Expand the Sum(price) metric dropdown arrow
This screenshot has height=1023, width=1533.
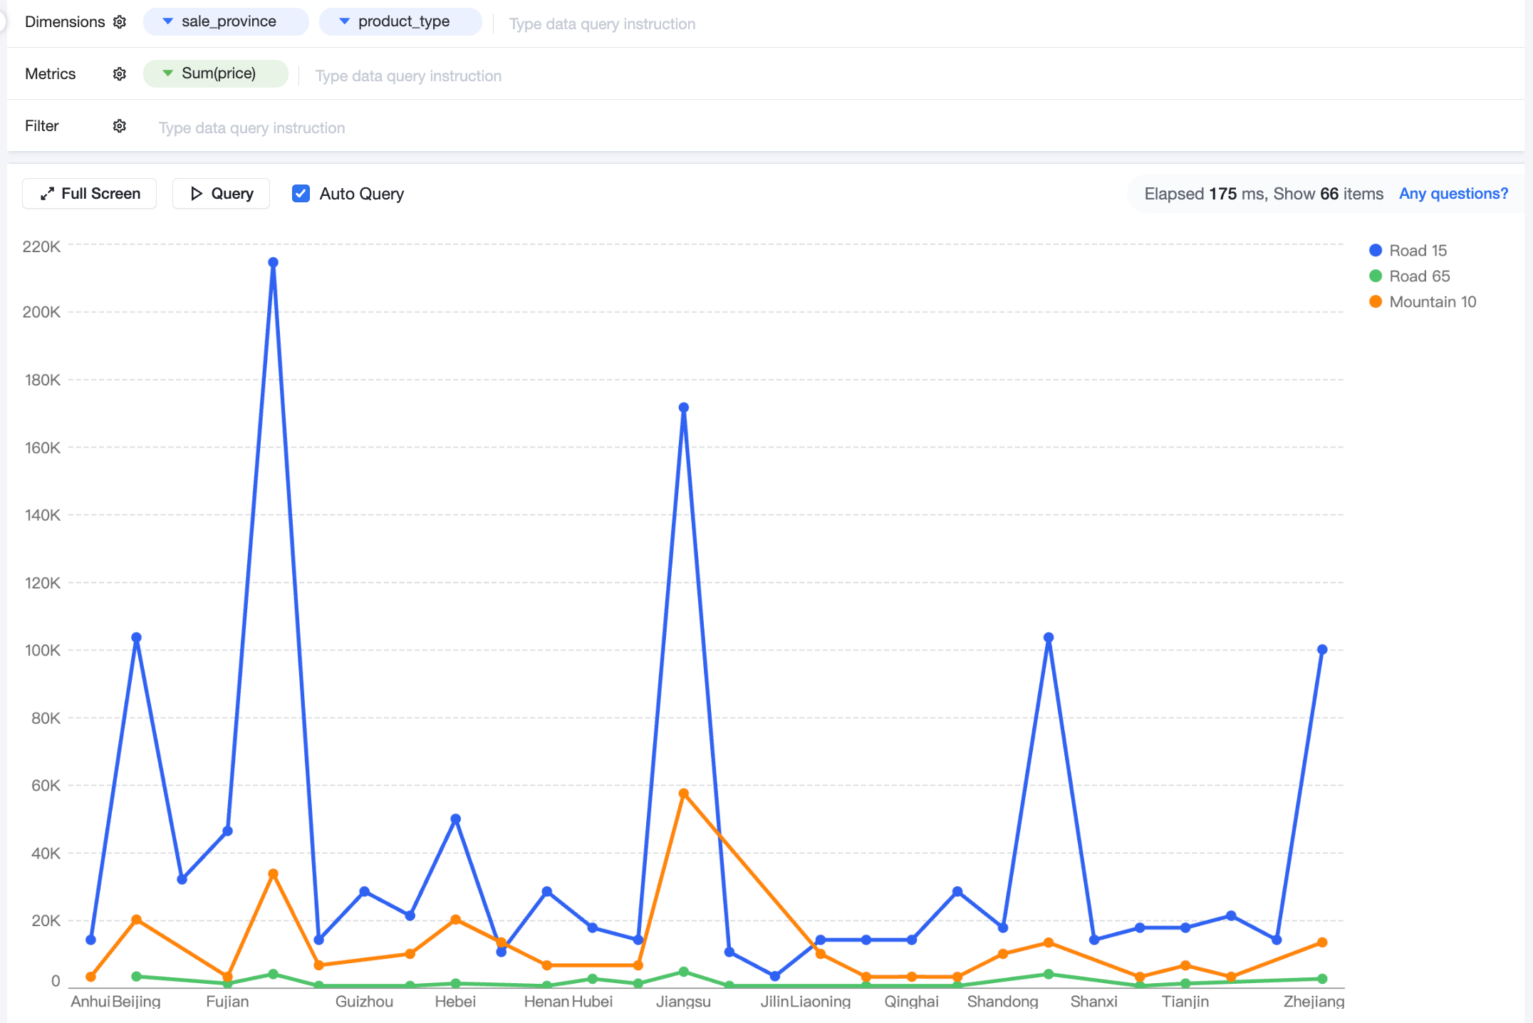coord(168,73)
